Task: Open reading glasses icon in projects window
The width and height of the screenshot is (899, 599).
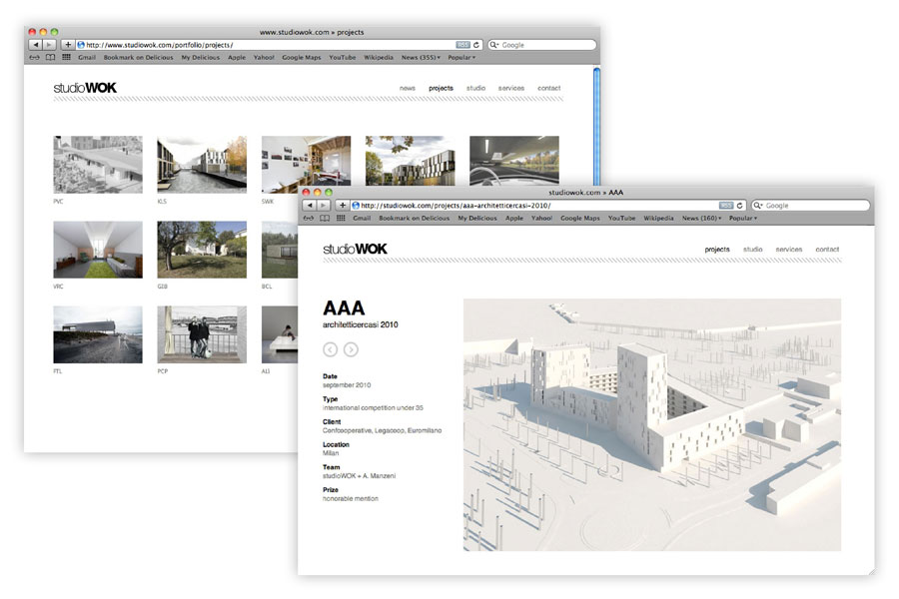Action: point(34,58)
